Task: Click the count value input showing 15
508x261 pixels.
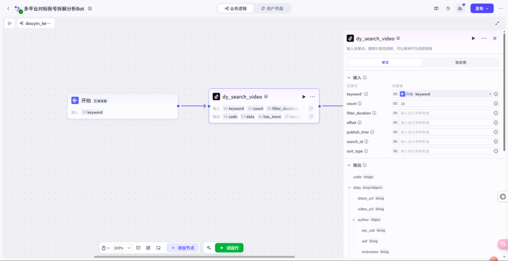Action: 445,103
